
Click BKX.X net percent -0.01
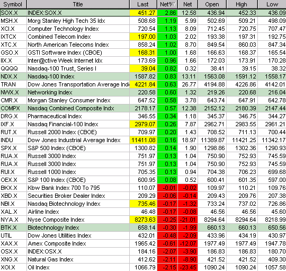coord(167,188)
